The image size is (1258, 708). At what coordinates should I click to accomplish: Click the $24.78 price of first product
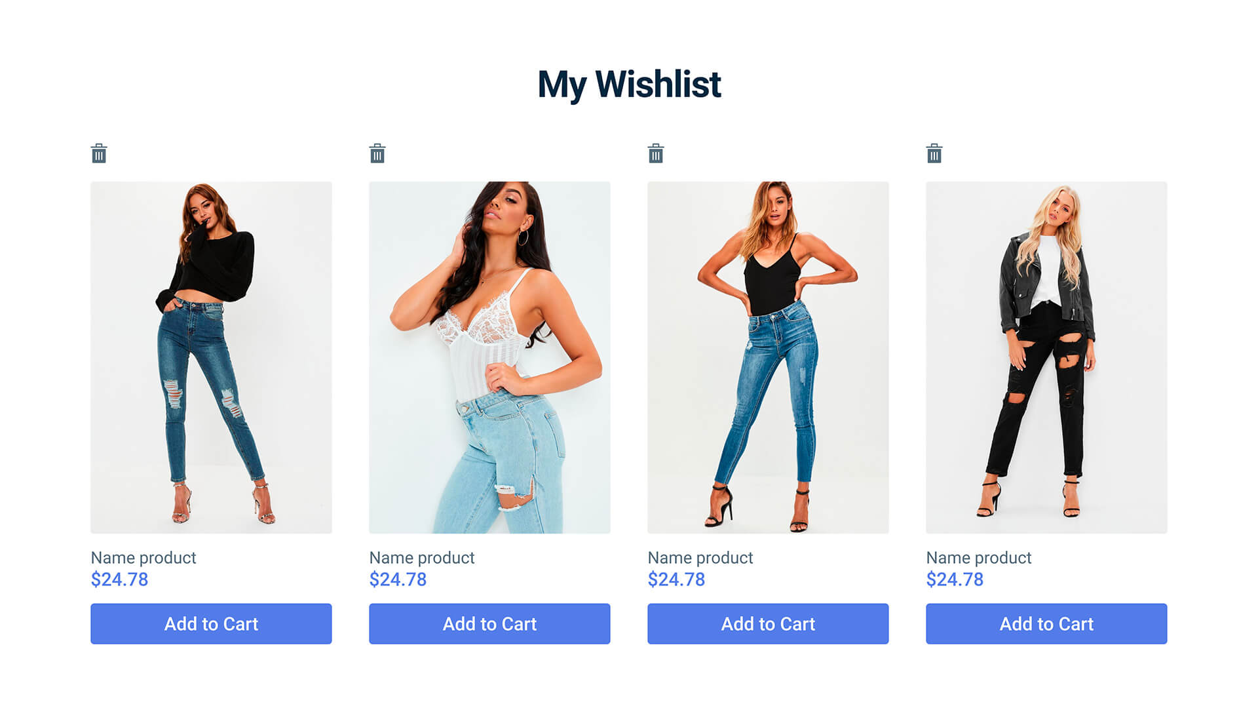pos(119,580)
